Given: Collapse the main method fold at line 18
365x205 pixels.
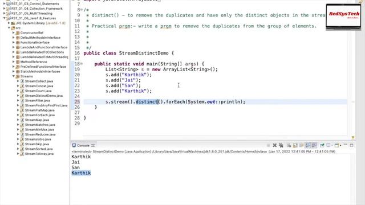Looking at the screenshot, I should (x=82, y=64).
